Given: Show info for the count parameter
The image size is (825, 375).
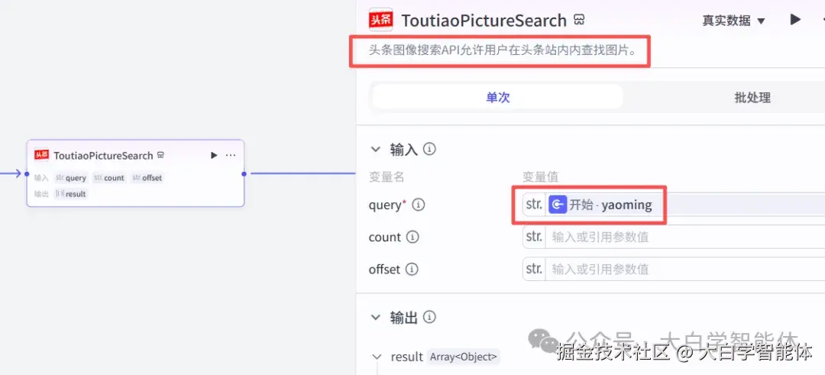Looking at the screenshot, I should 412,238.
